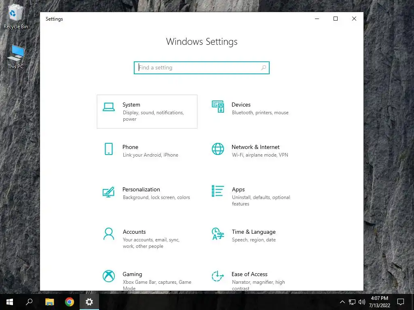
Task: Click the volume speaker tray icon
Action: click(362, 302)
